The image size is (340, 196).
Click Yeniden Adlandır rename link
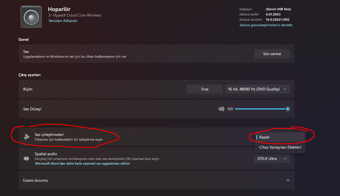pyautogui.click(x=63, y=21)
